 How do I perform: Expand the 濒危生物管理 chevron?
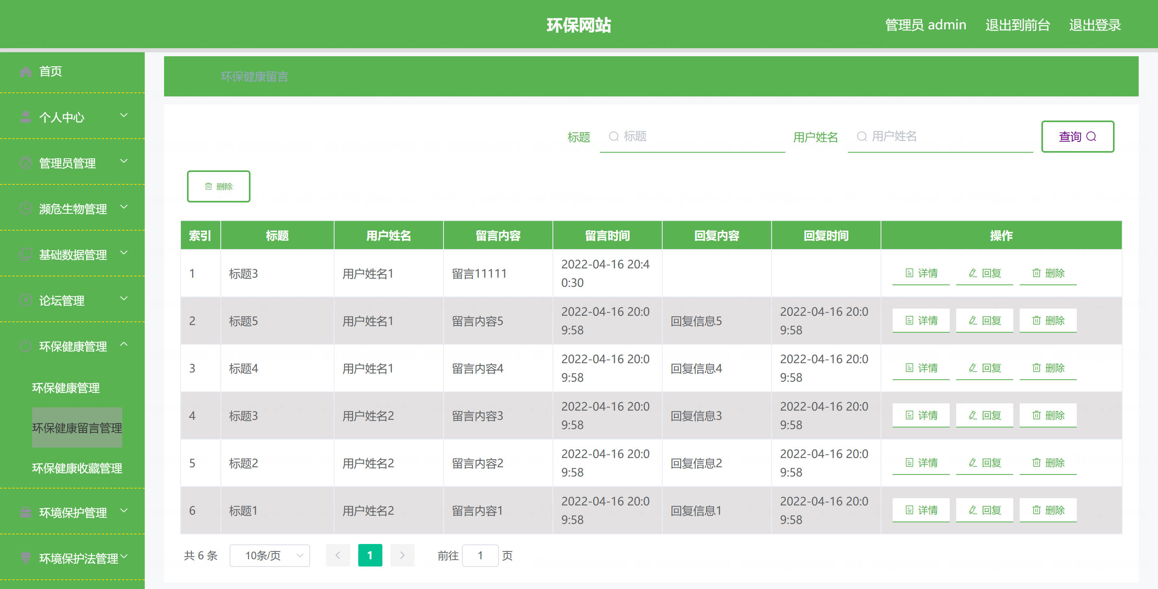[x=124, y=207]
